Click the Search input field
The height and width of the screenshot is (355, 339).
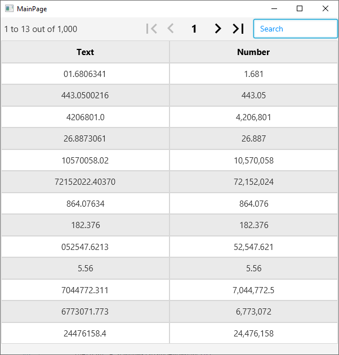coord(295,29)
